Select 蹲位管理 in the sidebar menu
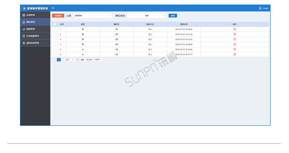The height and width of the screenshot is (153, 289). [x=35, y=22]
